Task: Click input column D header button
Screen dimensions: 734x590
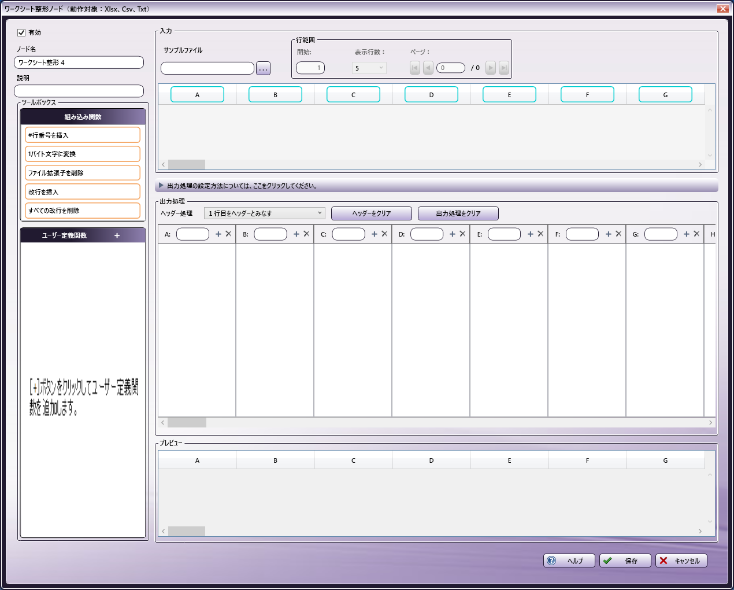Action: [431, 94]
